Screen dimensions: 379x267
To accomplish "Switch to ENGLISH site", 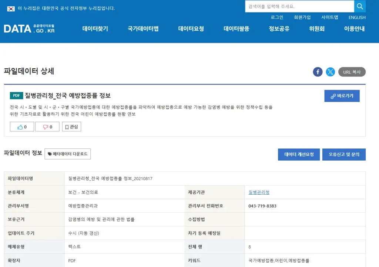I will pos(357,17).
